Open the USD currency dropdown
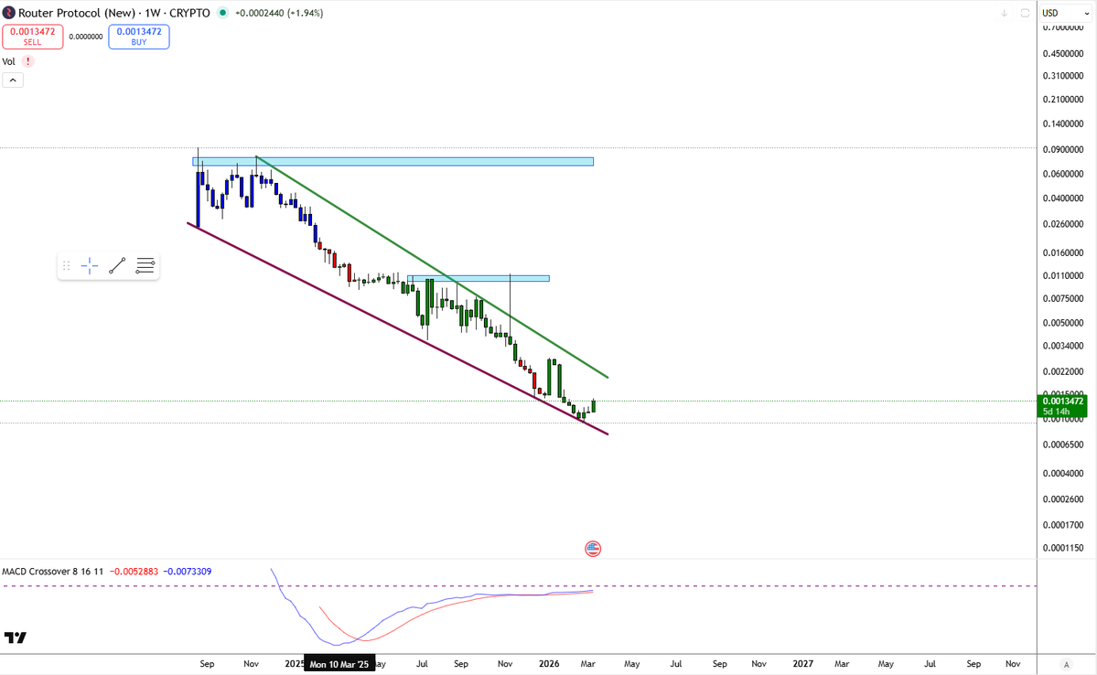The image size is (1097, 675). click(1066, 12)
